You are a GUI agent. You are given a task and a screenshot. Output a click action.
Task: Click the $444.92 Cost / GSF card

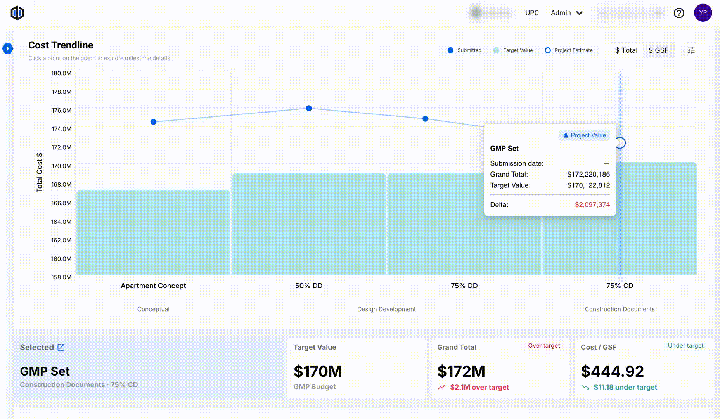pyautogui.click(x=644, y=369)
